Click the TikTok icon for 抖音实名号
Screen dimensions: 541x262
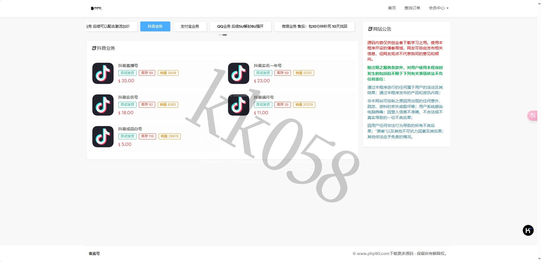tap(103, 105)
